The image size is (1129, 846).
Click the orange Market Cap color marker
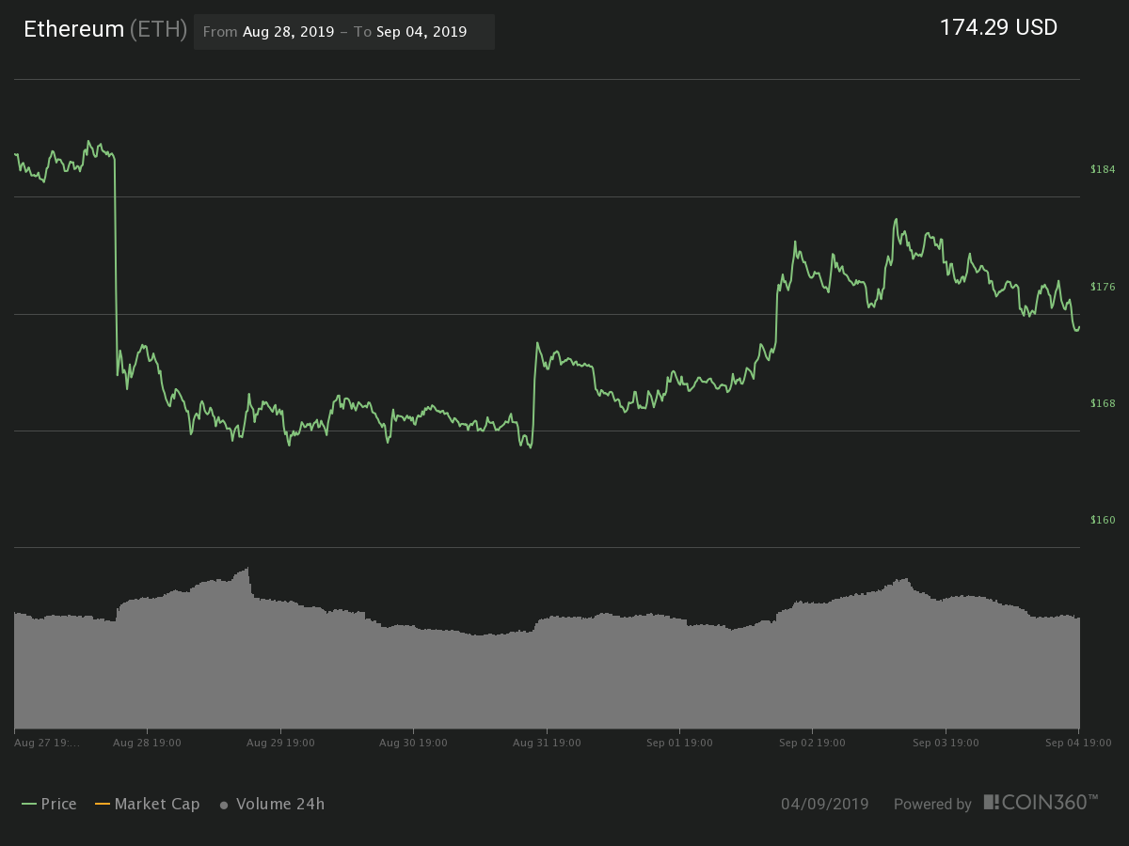click(103, 805)
